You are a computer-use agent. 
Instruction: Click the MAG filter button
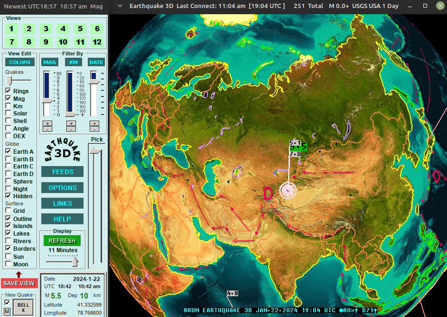click(x=50, y=62)
